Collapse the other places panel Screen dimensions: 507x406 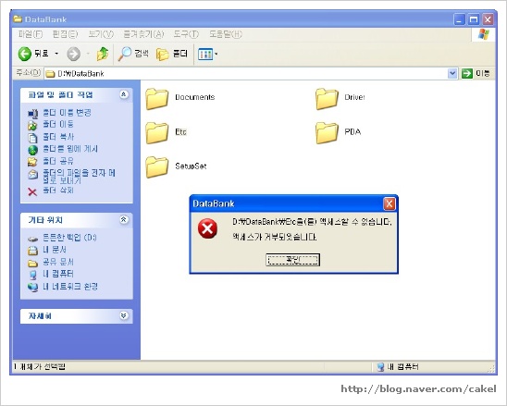pos(124,220)
